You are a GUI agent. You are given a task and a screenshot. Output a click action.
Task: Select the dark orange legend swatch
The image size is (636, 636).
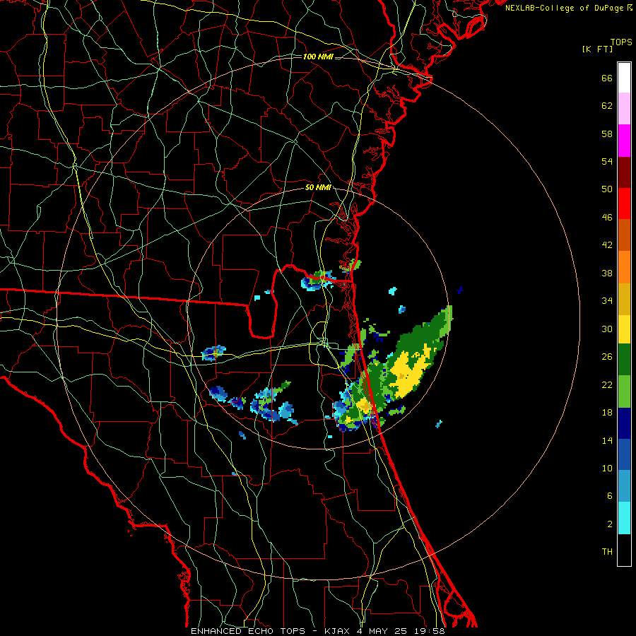[x=624, y=235]
